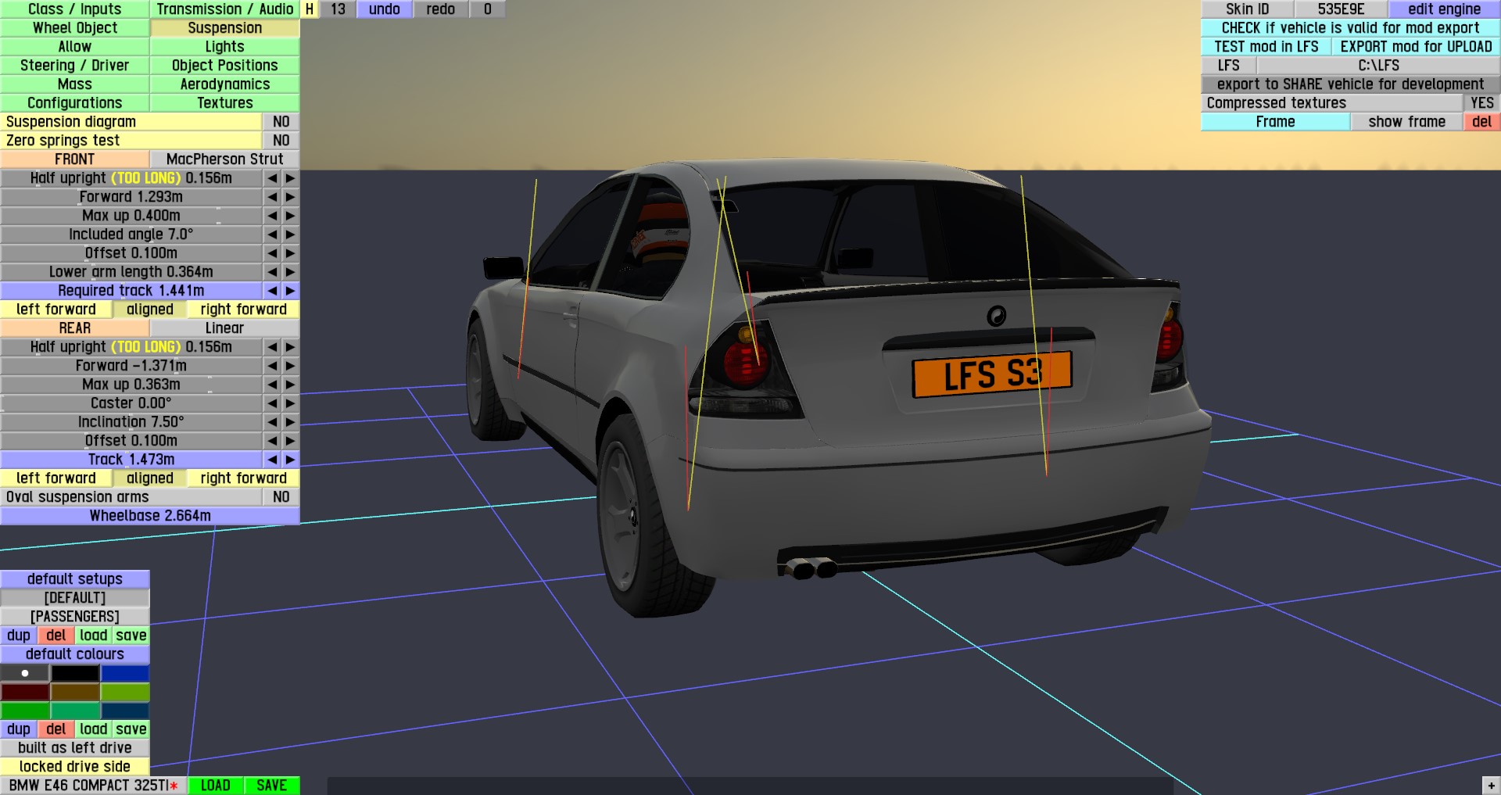
Task: Increase rear Track 1.473m
Action: (290, 460)
